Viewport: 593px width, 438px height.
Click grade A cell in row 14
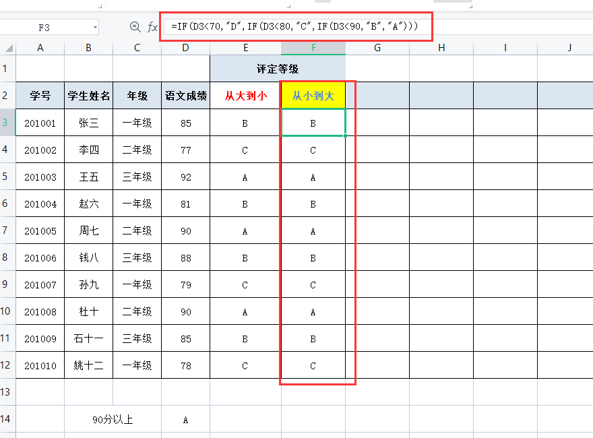(185, 418)
